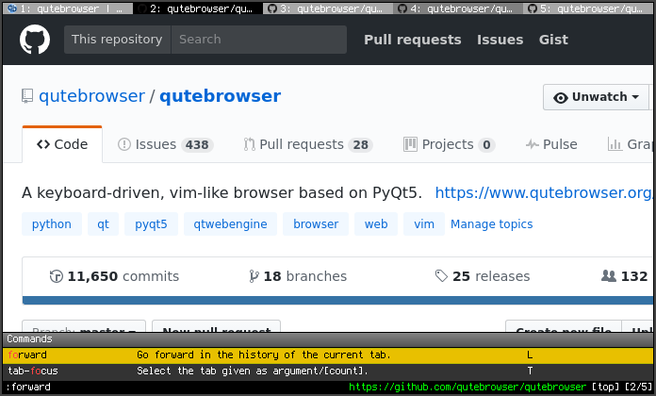Click the blue language bar
Image resolution: width=656 pixels, height=396 pixels.
point(337,300)
